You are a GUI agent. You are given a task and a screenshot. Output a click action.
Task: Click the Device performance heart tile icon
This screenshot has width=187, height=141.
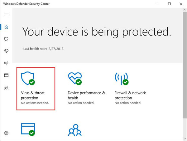point(75,79)
